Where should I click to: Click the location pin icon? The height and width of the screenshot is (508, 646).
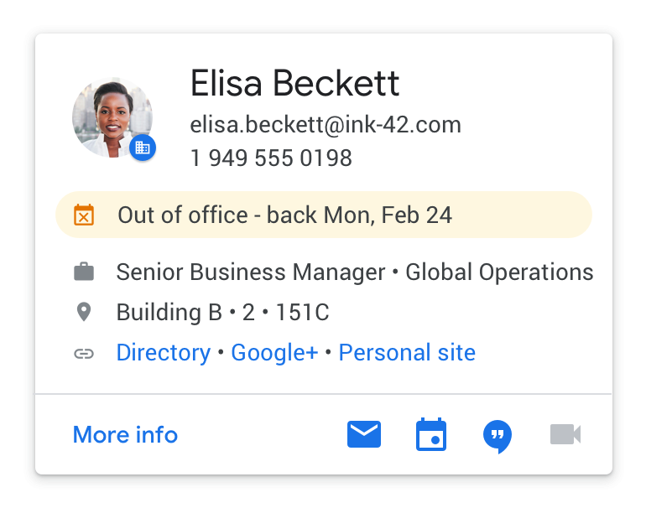tap(84, 313)
